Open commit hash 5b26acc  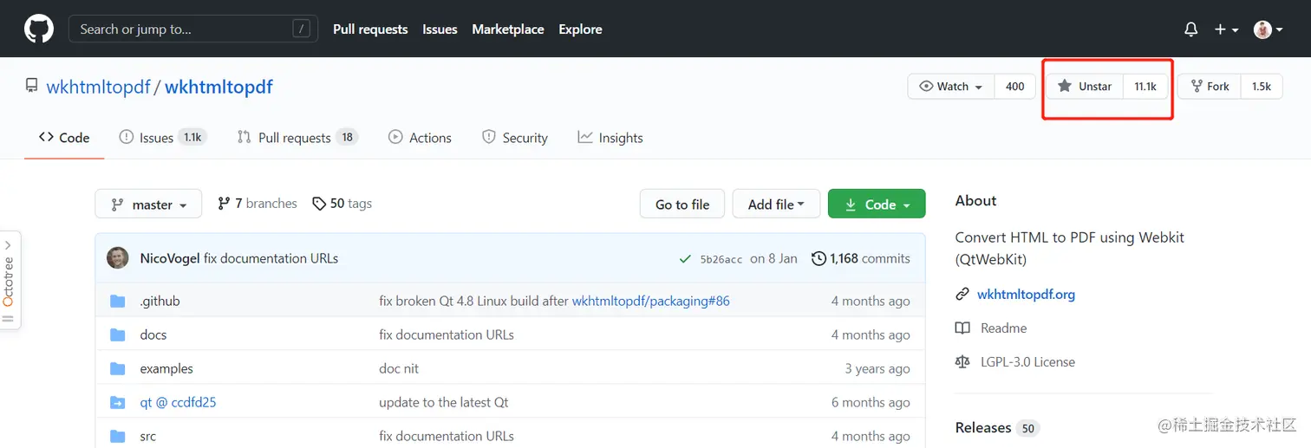click(x=721, y=259)
